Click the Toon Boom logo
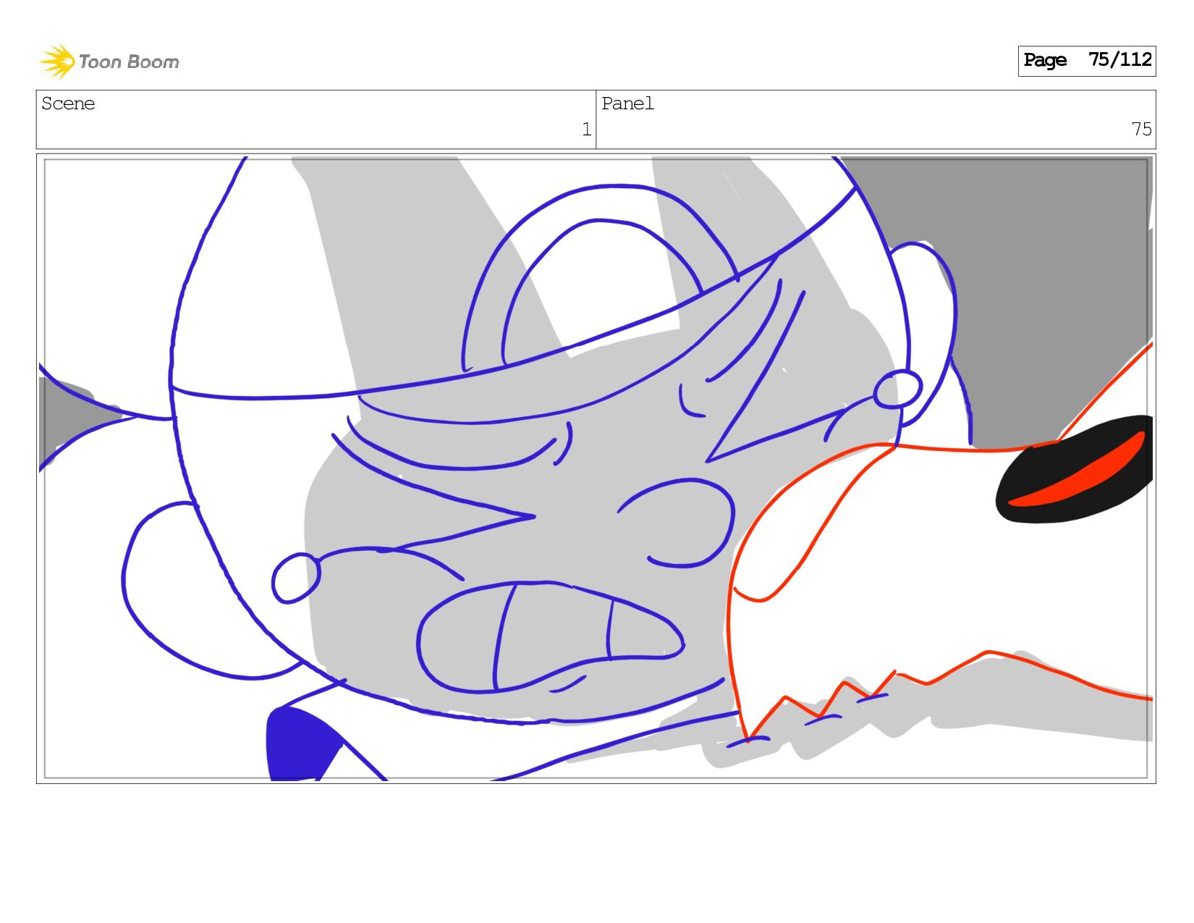Viewport: 1194px width, 923px height. 109,62
